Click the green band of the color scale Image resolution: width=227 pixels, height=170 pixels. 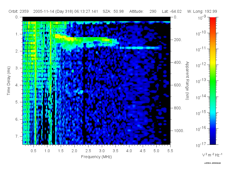point(213,82)
